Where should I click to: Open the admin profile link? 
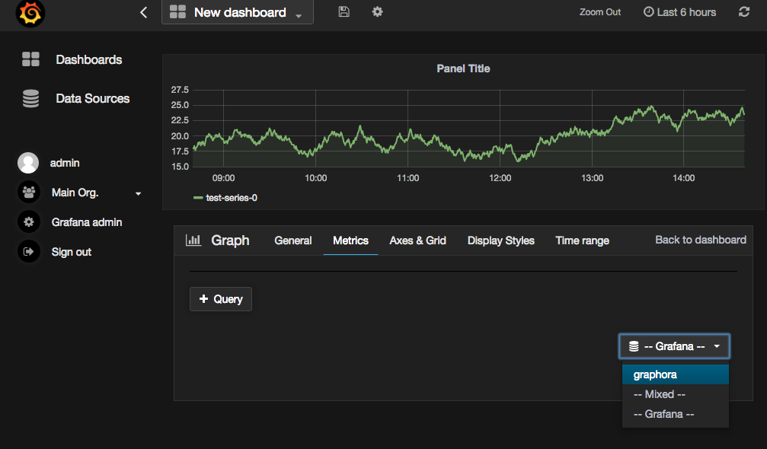pyautogui.click(x=65, y=163)
